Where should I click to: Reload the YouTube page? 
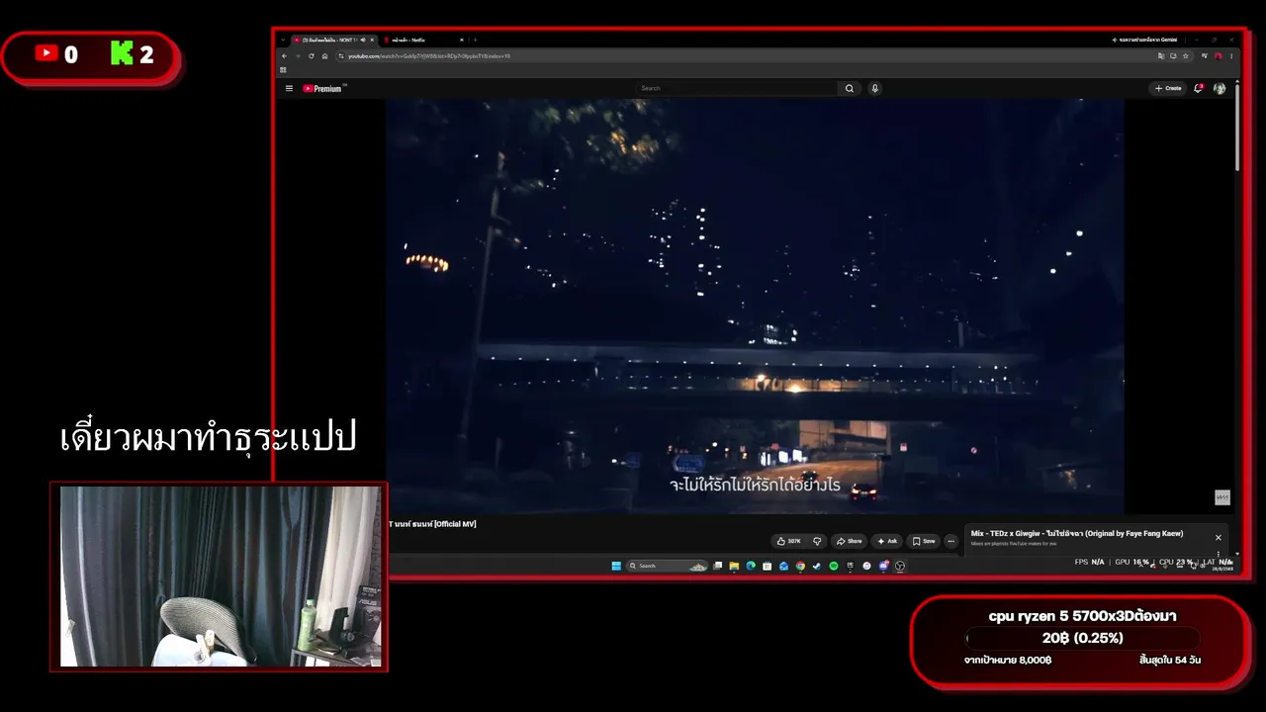tap(312, 55)
